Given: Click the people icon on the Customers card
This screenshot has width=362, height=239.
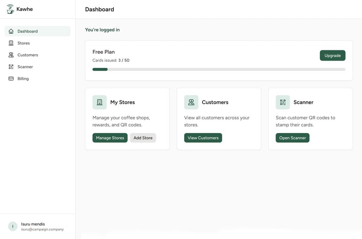Looking at the screenshot, I should pos(191,102).
